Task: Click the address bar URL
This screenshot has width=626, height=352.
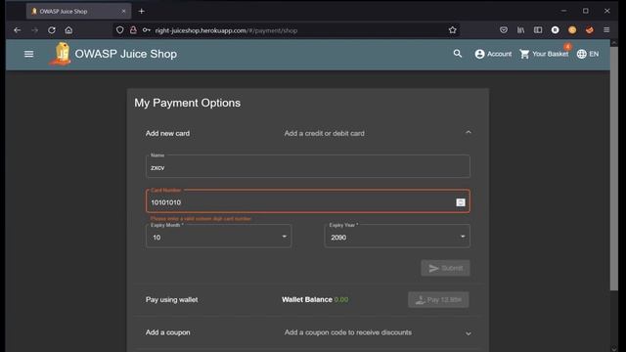Action: tap(226, 30)
